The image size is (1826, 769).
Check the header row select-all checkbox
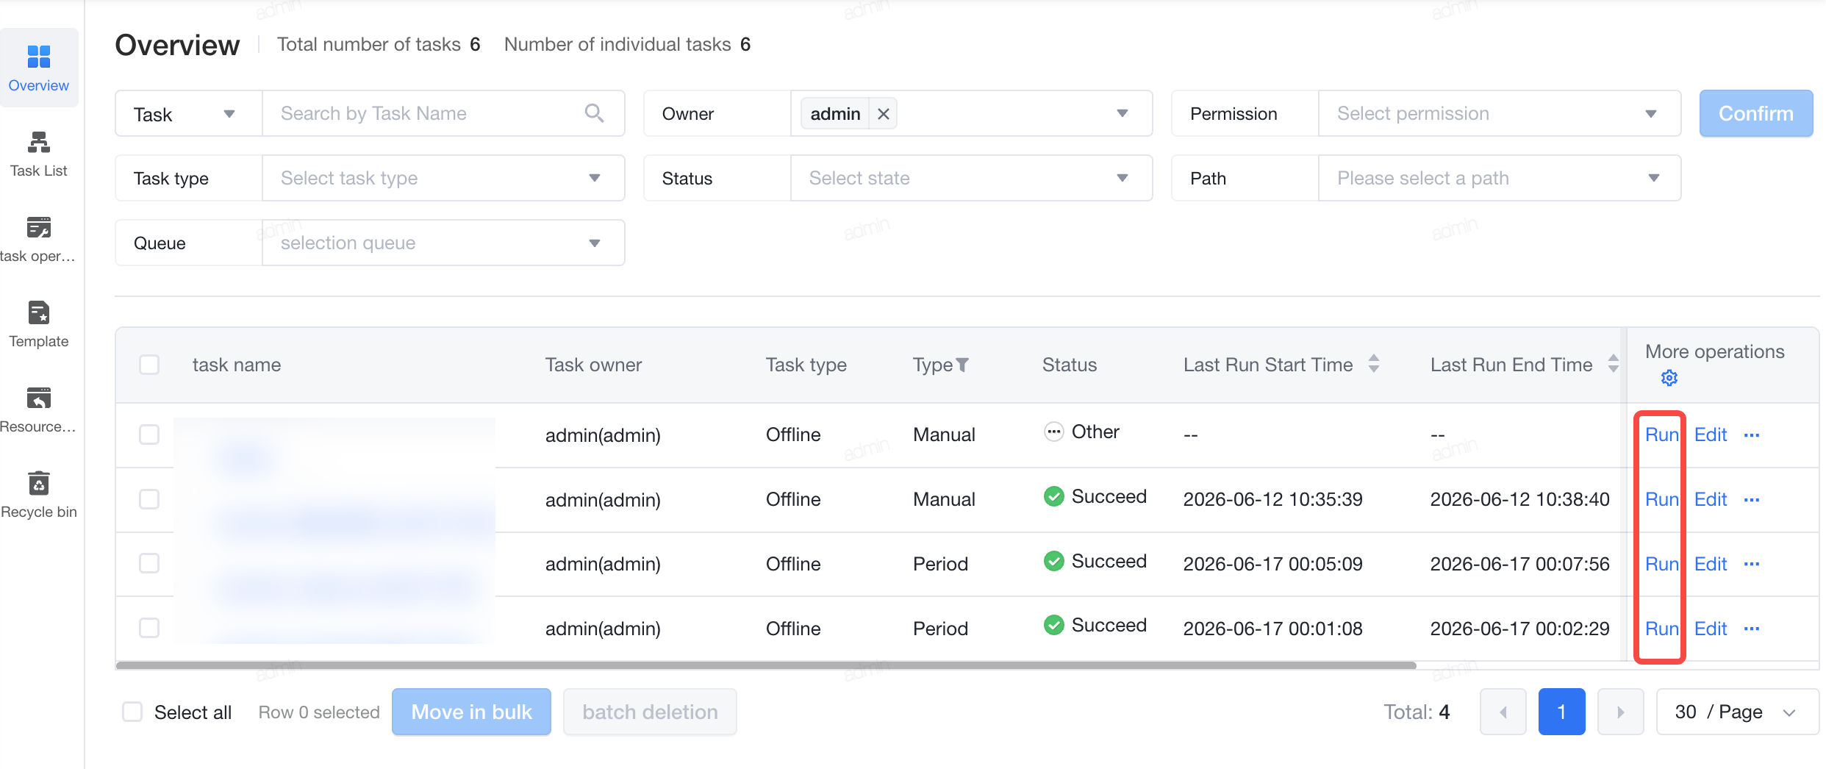pyautogui.click(x=149, y=365)
